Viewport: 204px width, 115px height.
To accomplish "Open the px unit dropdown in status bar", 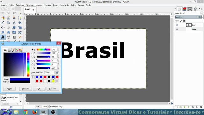I will pos(38,107).
